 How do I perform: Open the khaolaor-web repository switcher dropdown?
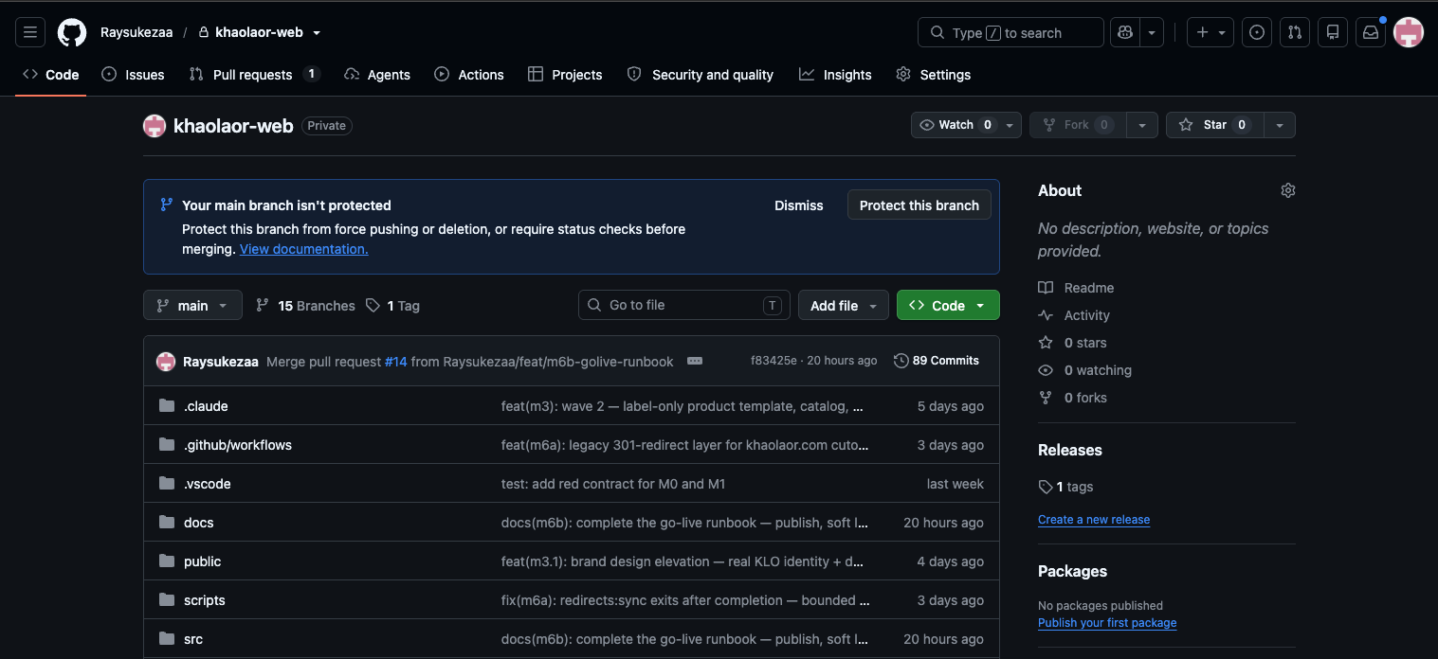coord(317,32)
